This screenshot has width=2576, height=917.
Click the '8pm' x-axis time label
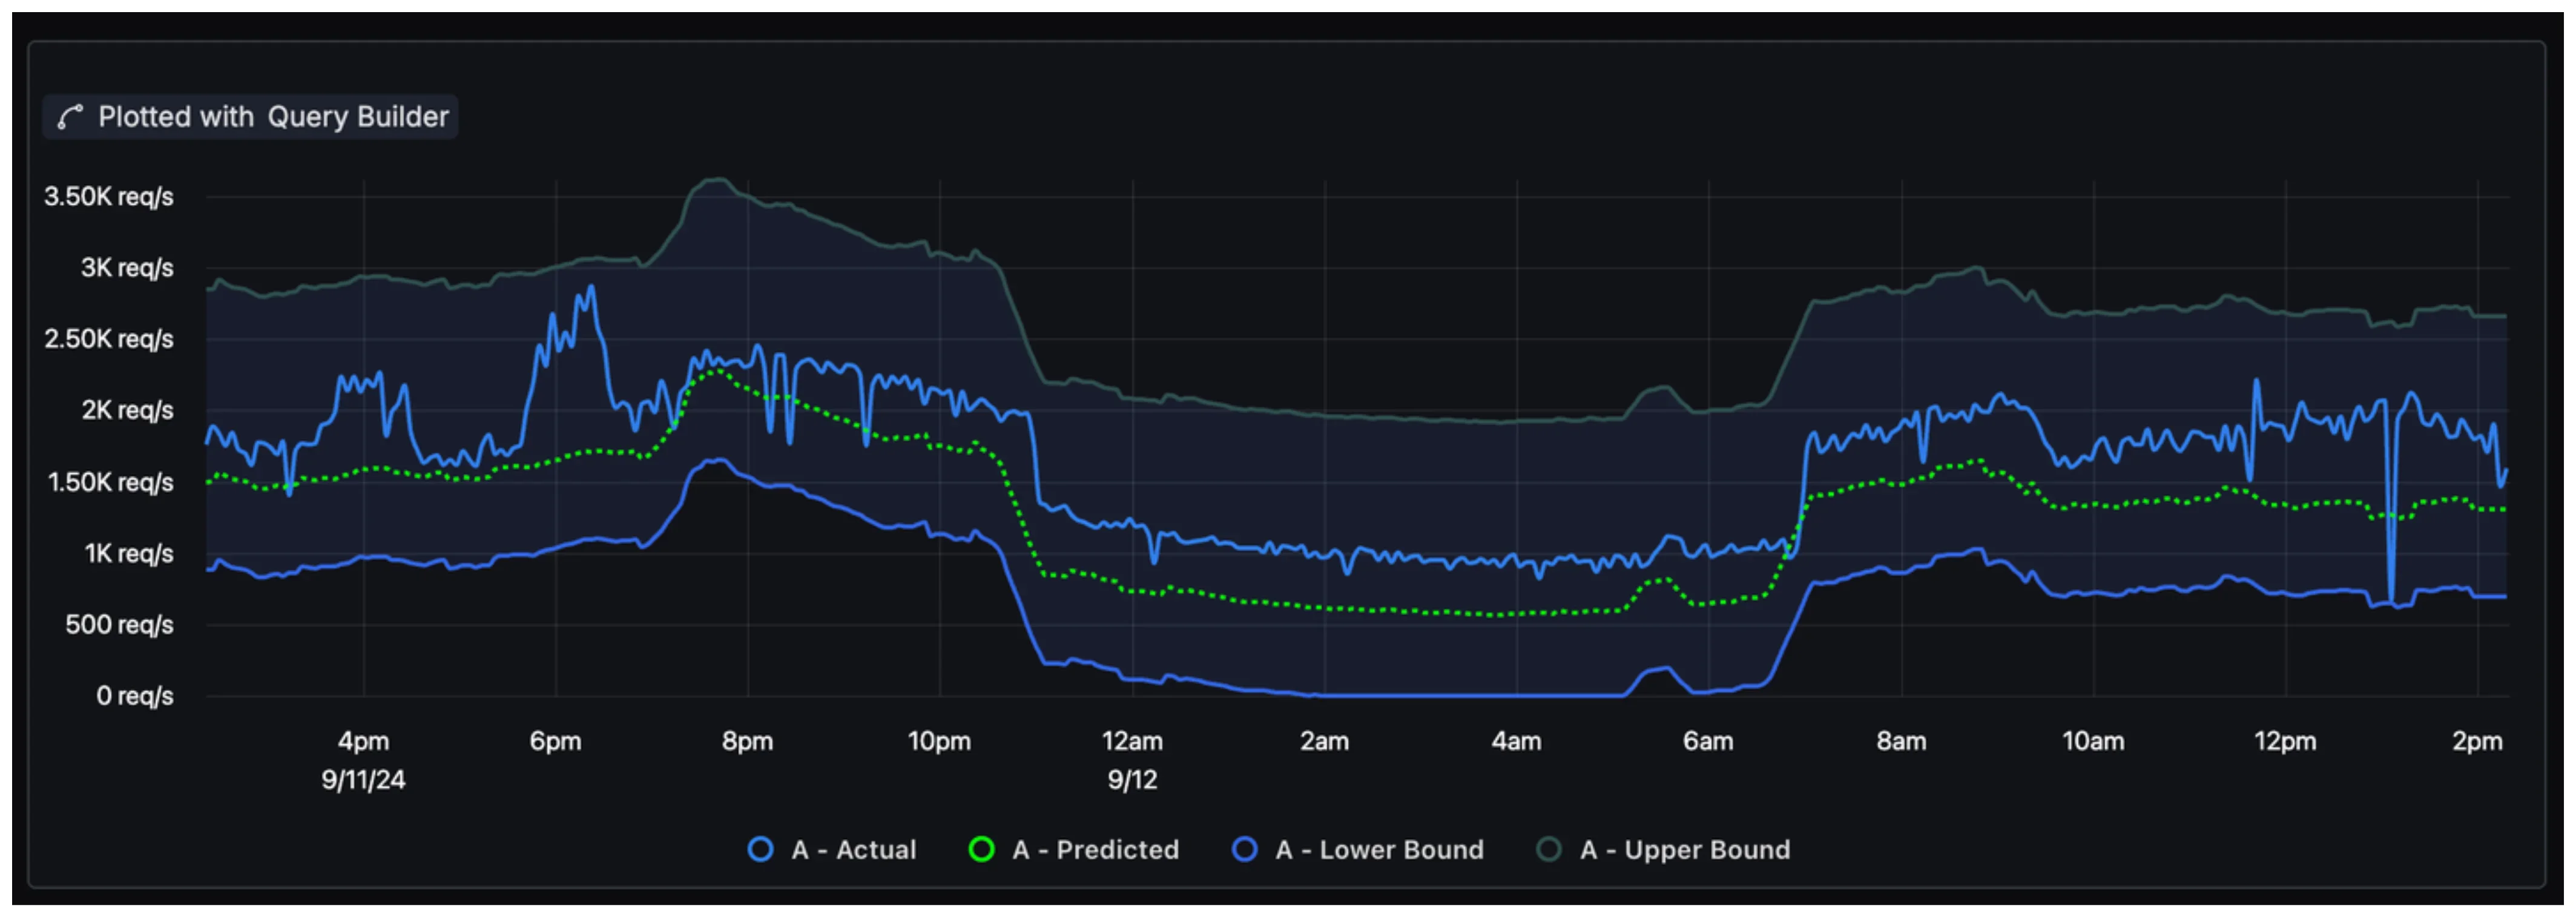click(747, 741)
